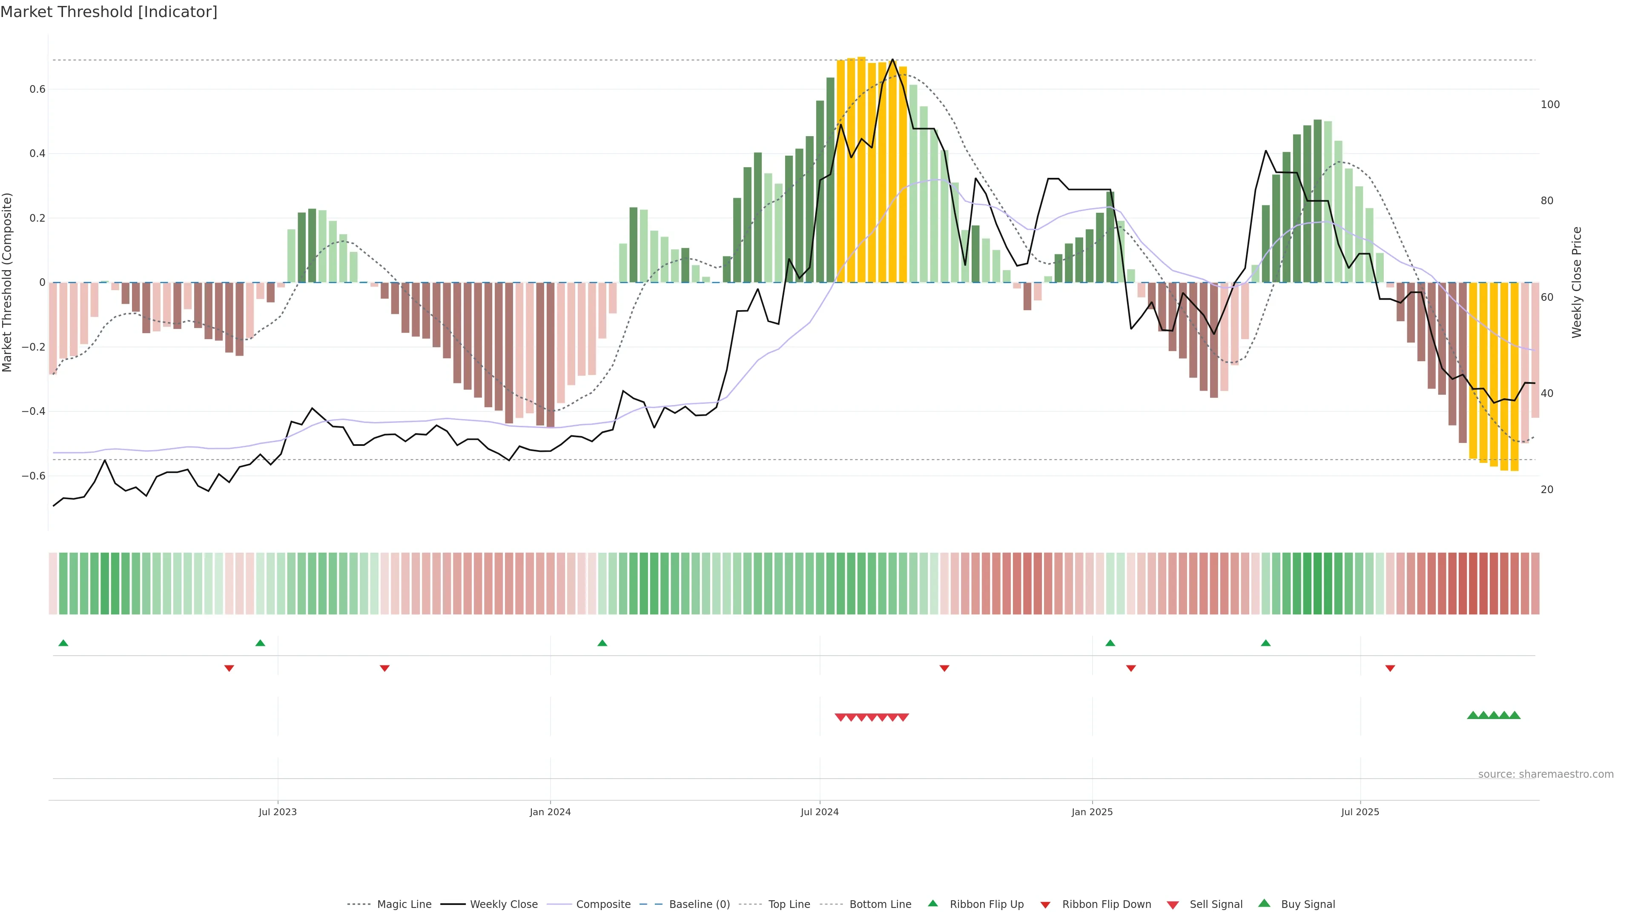Click the Market Threshold [Indicator] chart title

[x=109, y=12]
